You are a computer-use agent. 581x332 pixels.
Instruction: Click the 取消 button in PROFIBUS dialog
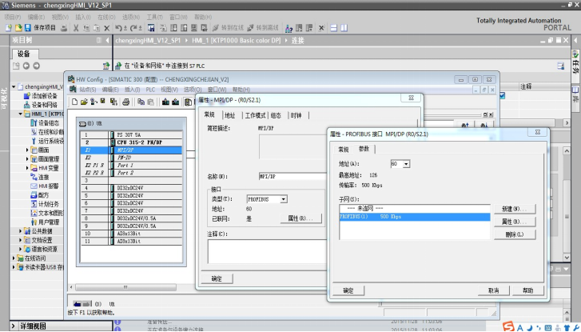pos(493,290)
